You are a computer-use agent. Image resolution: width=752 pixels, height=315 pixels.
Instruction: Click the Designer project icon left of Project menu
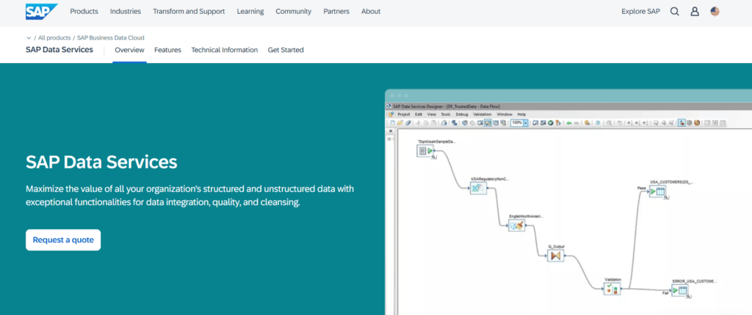click(x=391, y=114)
